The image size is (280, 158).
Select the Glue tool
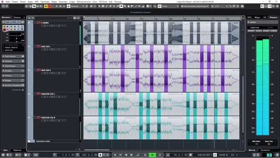tap(118, 6)
